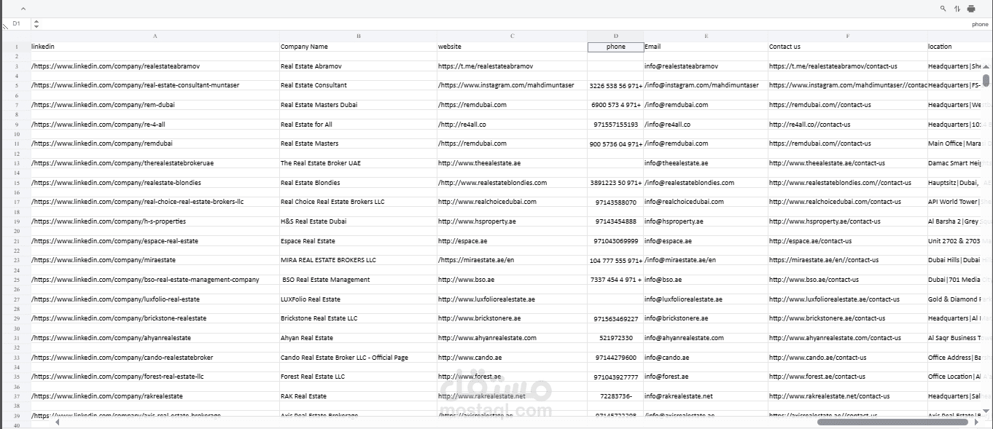This screenshot has width=993, height=429.
Task: Select column D header
Action: pos(615,36)
